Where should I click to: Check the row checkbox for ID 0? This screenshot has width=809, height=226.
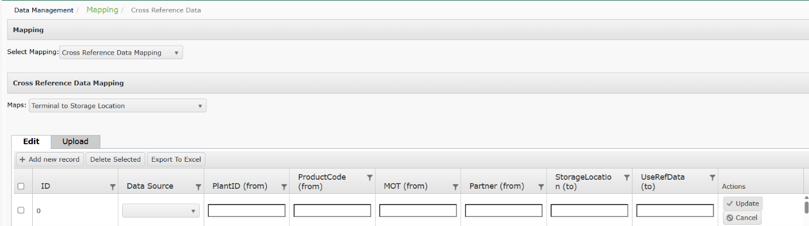coord(21,210)
